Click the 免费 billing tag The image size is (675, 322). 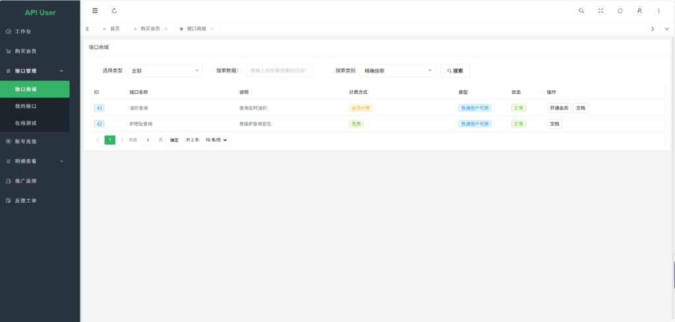[356, 124]
